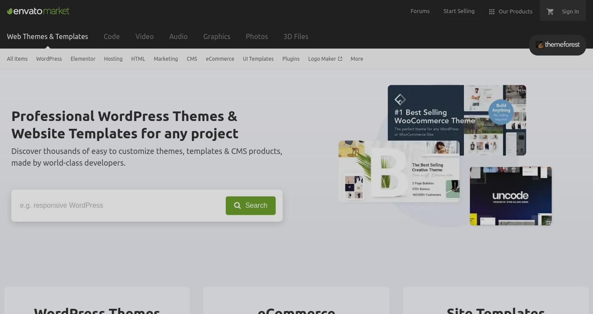Go to Start Selling
Image resolution: width=593 pixels, height=314 pixels.
459,11
